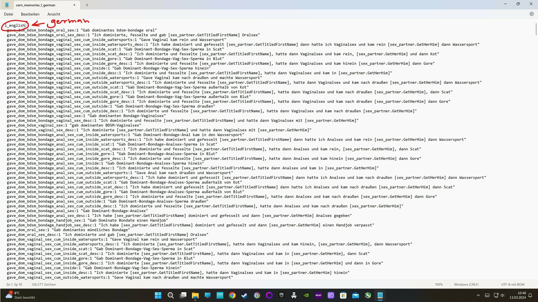Open Windows Search from the taskbar
The width and height of the screenshot is (538, 302).
[x=170, y=295]
